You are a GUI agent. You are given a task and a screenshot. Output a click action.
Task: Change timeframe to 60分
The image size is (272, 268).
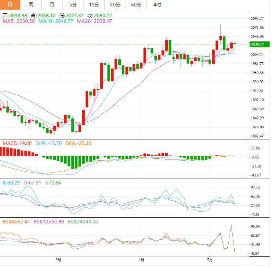pos(136,5)
